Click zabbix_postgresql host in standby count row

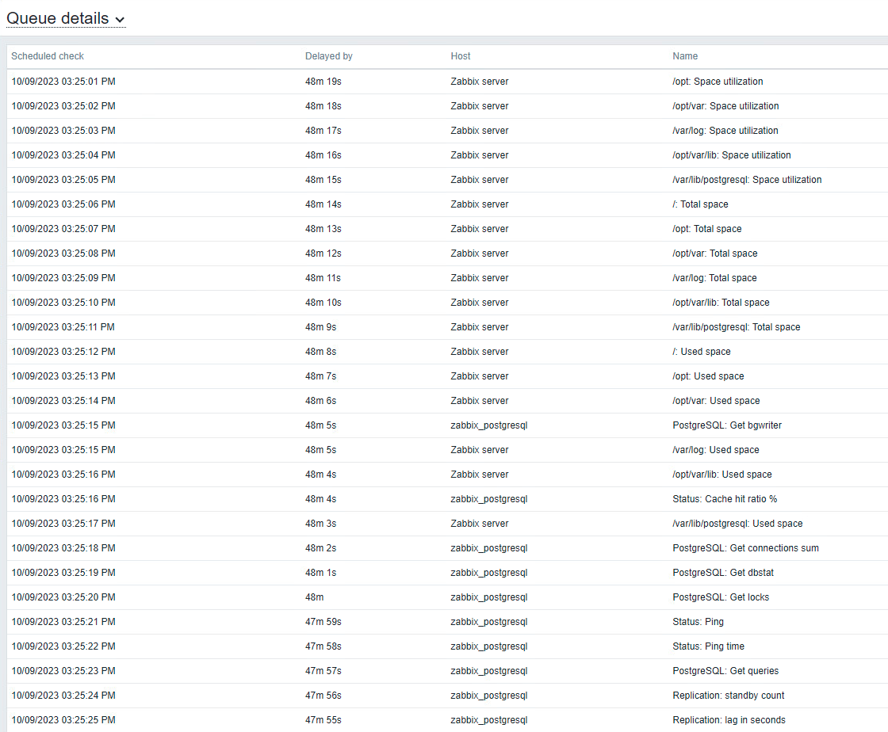[x=489, y=696]
